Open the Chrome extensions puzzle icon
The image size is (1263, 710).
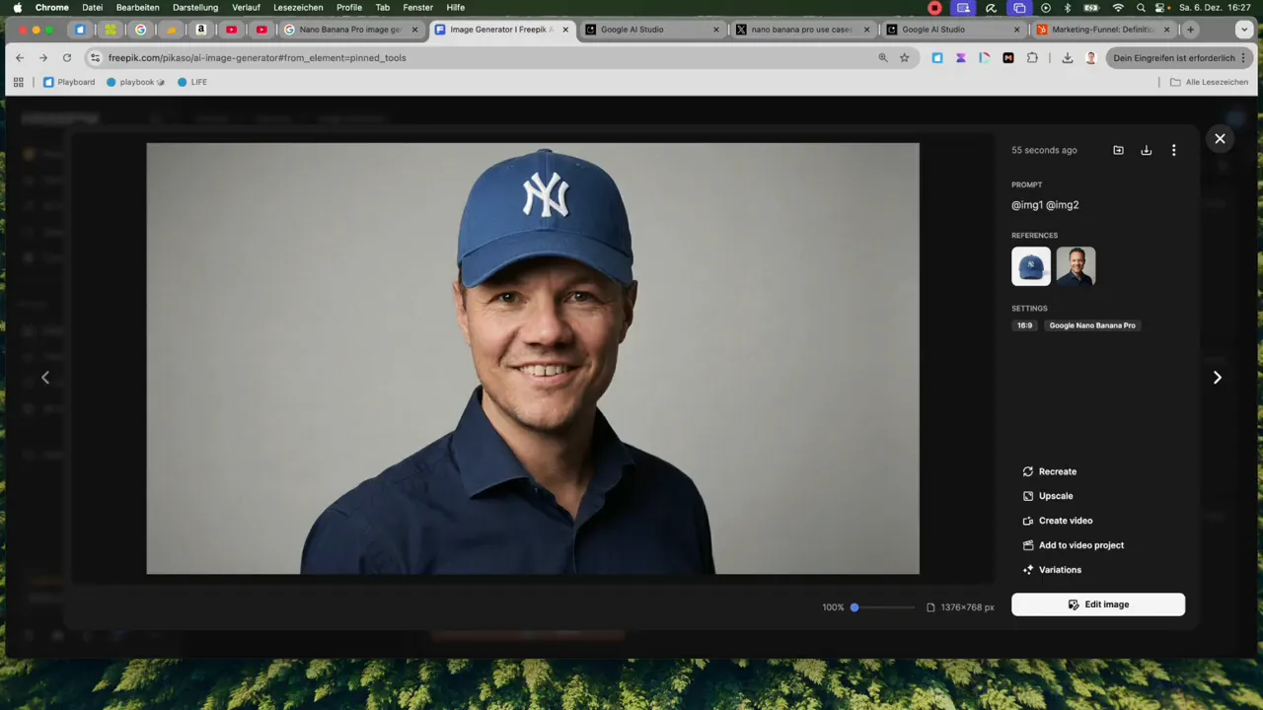point(1032,57)
